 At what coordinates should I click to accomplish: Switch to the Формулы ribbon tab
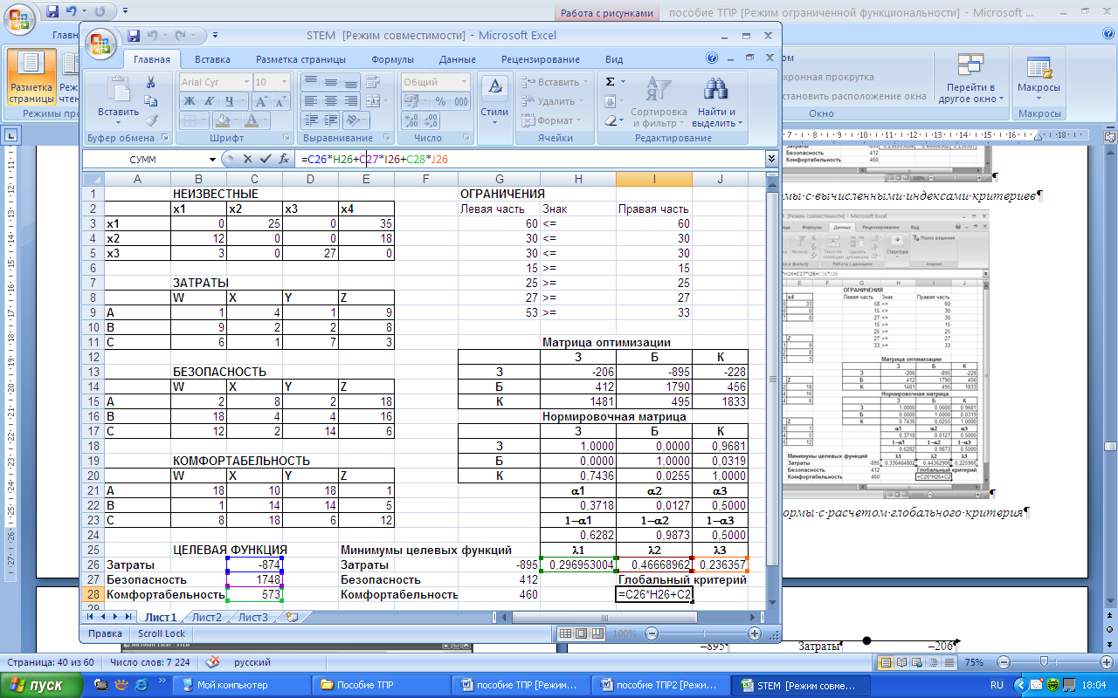(392, 59)
